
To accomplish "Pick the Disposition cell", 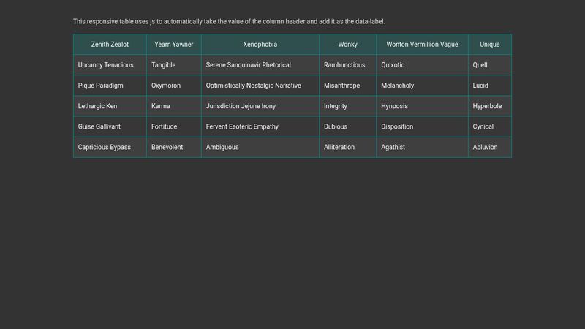I will click(422, 126).
